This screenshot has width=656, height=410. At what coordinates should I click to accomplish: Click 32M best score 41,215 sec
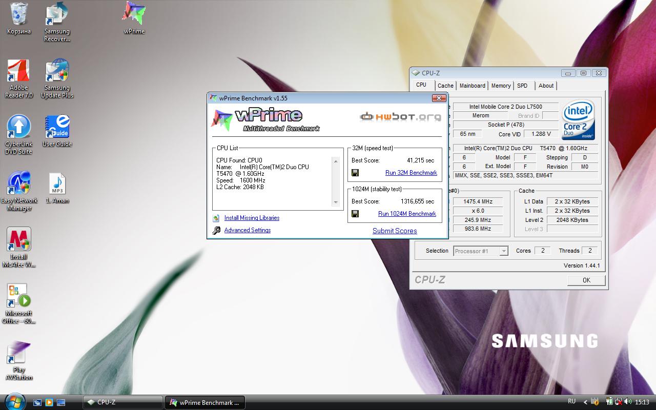[420, 160]
